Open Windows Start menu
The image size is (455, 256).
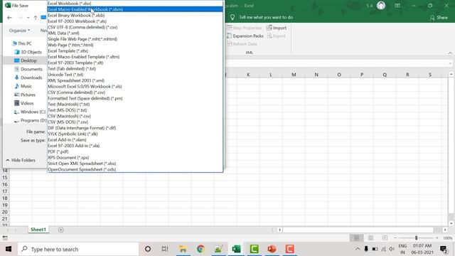[x=9, y=249]
